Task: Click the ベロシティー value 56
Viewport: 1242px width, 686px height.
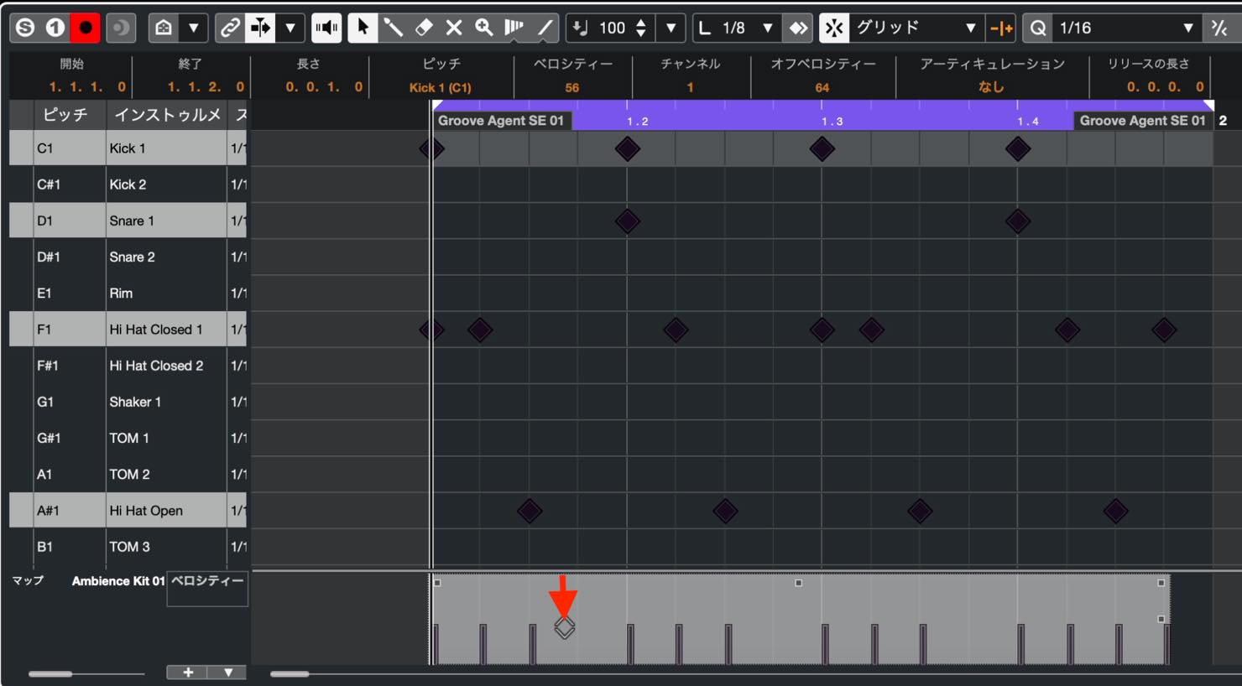Action: (572, 87)
